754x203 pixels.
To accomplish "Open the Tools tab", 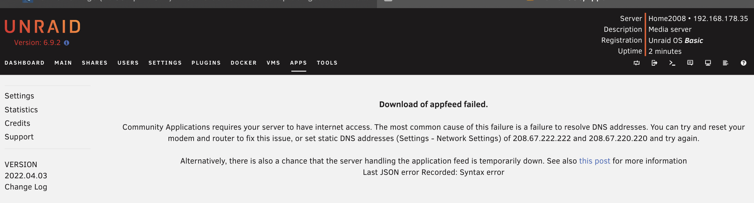I will [x=327, y=63].
